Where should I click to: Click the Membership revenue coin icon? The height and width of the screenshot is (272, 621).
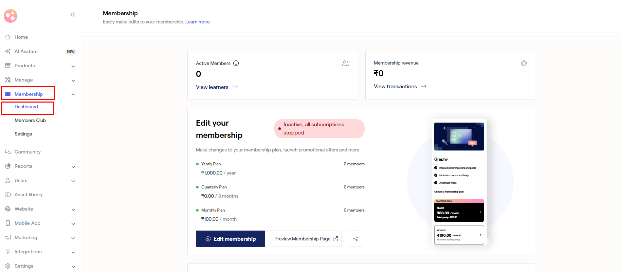tap(524, 63)
